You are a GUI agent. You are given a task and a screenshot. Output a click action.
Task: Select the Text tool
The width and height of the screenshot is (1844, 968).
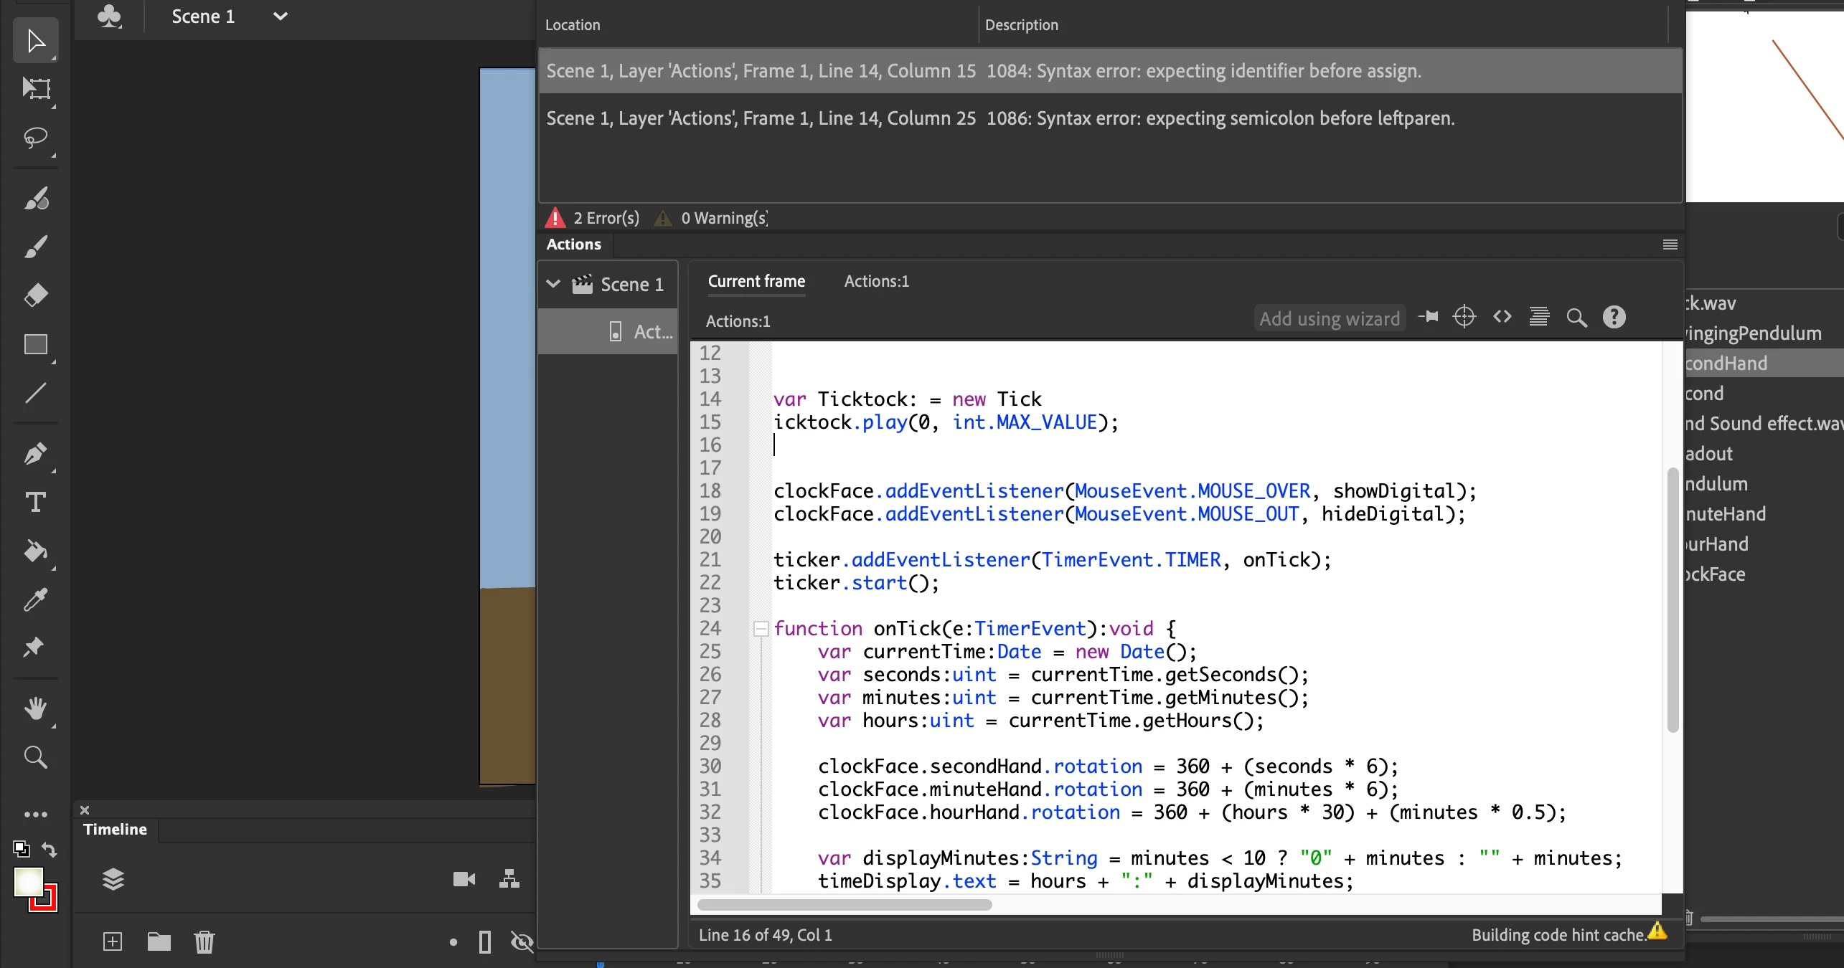(x=35, y=502)
